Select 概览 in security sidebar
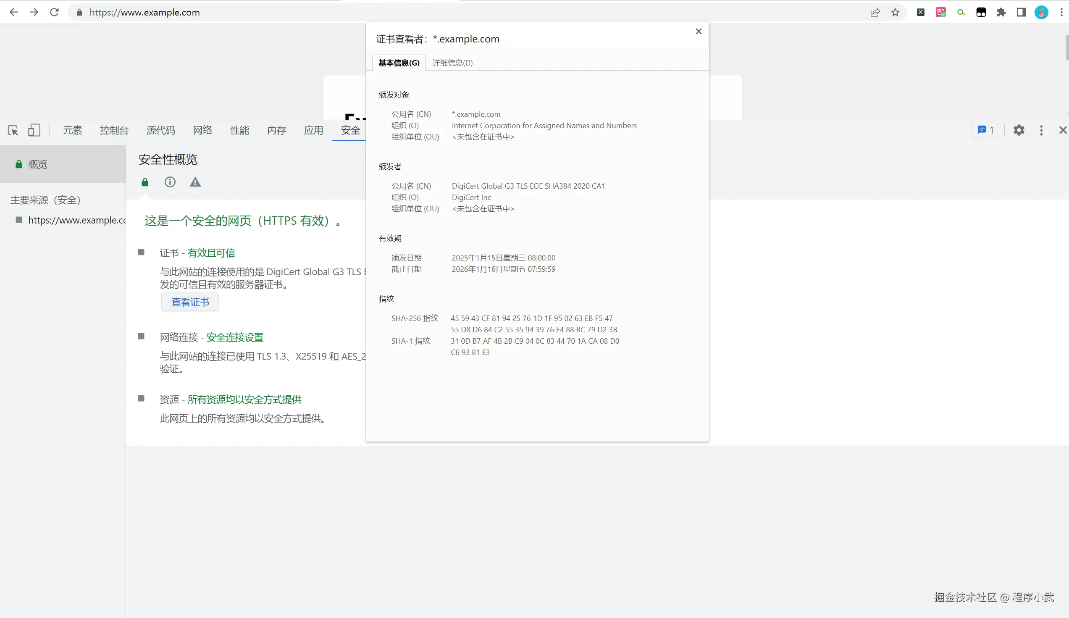 (37, 164)
